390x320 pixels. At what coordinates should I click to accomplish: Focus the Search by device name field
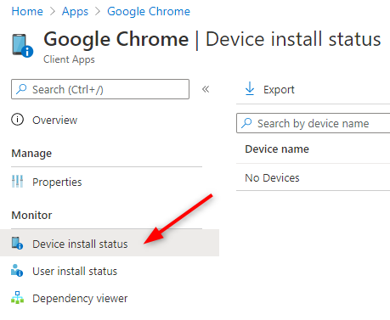coord(314,123)
